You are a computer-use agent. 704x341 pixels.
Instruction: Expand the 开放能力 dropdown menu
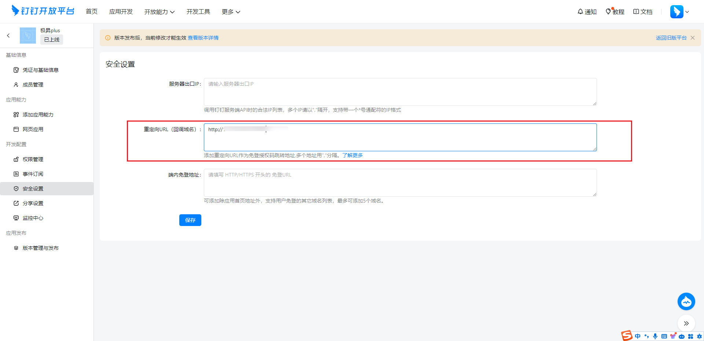(159, 12)
